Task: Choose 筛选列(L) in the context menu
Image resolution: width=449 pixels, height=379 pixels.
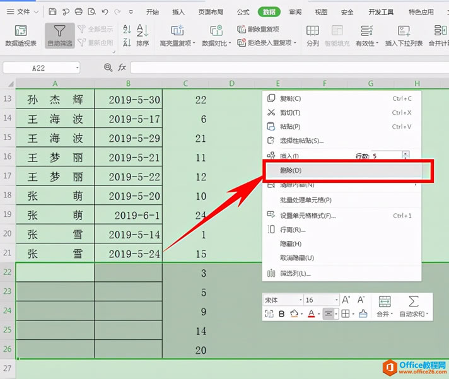Action: (x=342, y=274)
